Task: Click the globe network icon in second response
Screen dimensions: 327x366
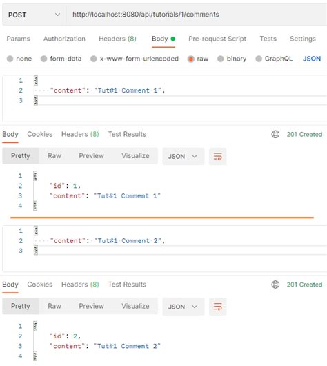Action: coord(275,285)
